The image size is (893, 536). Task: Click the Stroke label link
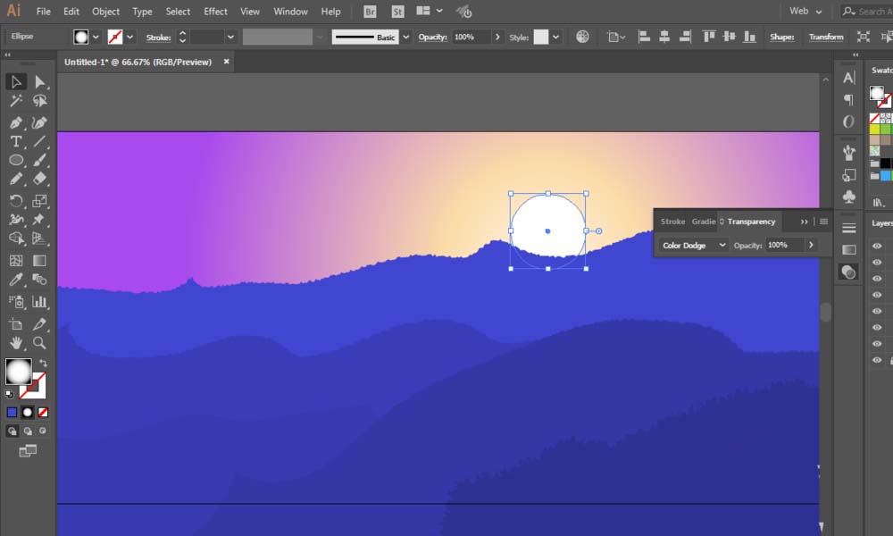pyautogui.click(x=158, y=38)
